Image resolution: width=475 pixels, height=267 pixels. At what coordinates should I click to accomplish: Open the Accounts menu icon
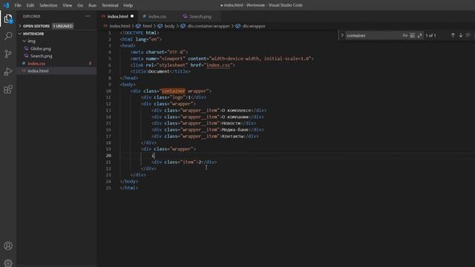click(8, 245)
